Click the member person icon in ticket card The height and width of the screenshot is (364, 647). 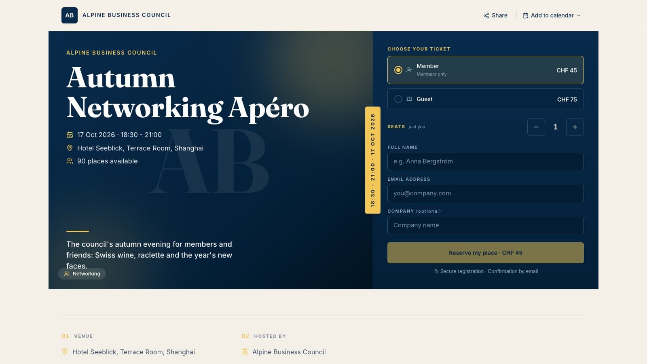[x=409, y=70]
